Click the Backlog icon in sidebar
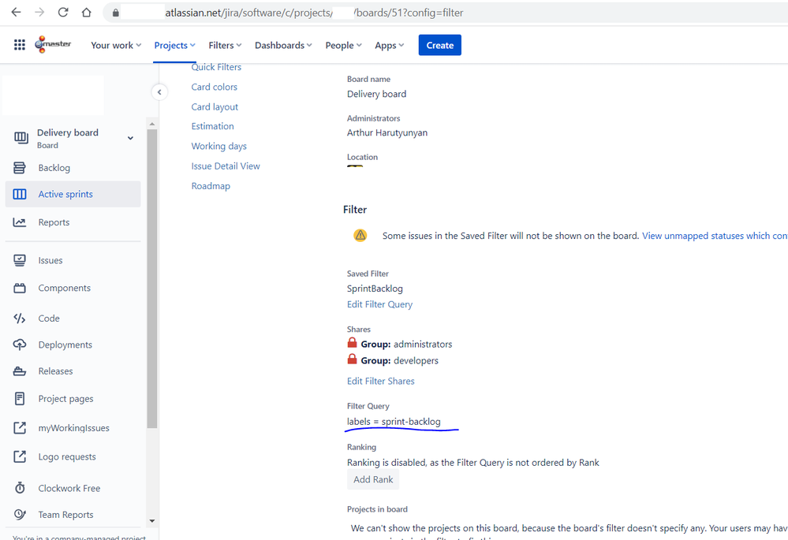Screen dimensions: 788x540 coord(19,168)
